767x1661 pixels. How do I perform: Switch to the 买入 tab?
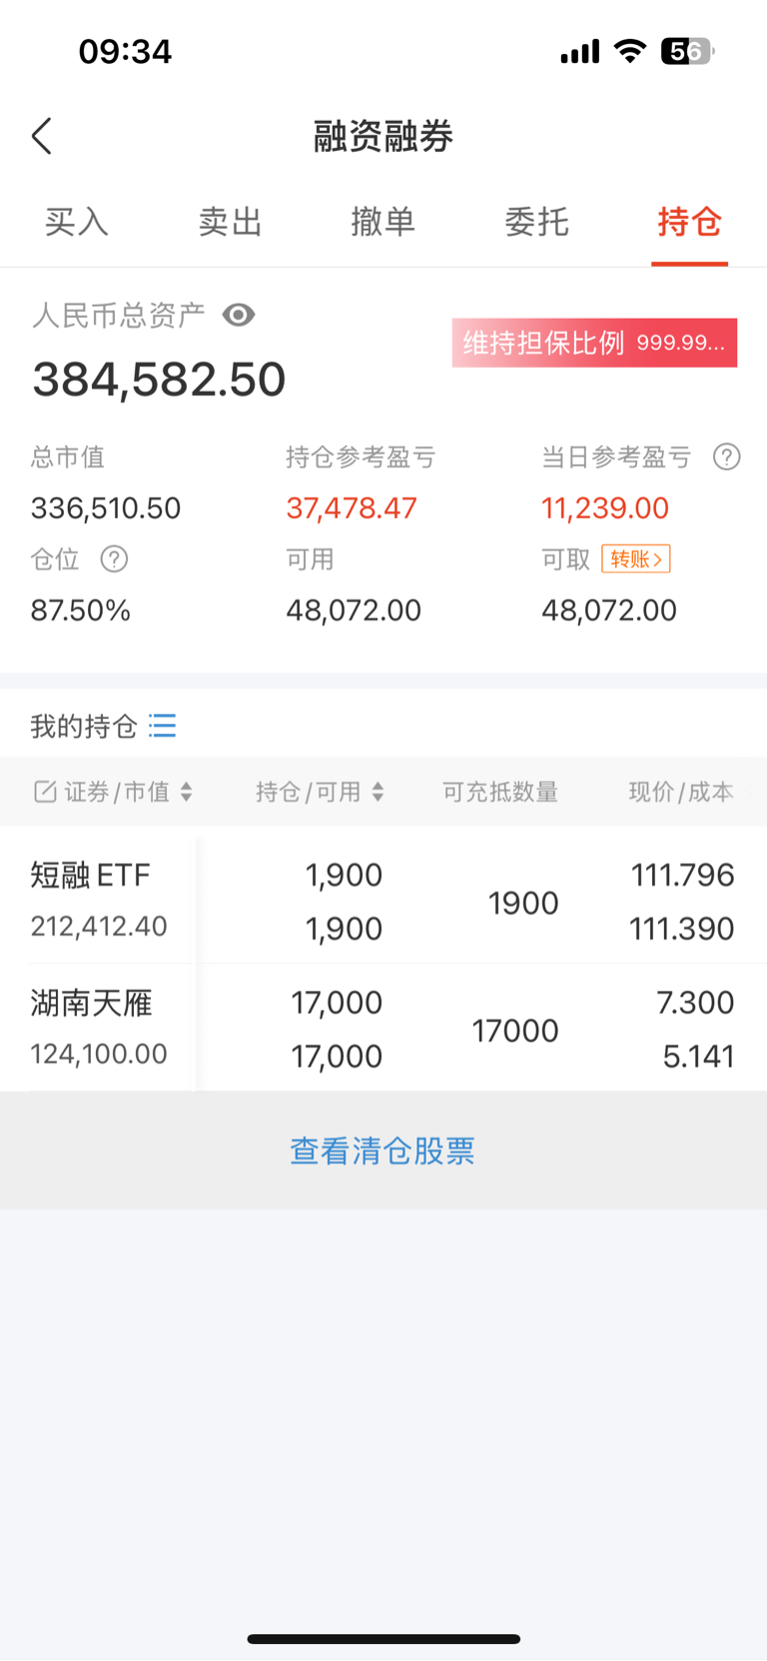tap(77, 222)
